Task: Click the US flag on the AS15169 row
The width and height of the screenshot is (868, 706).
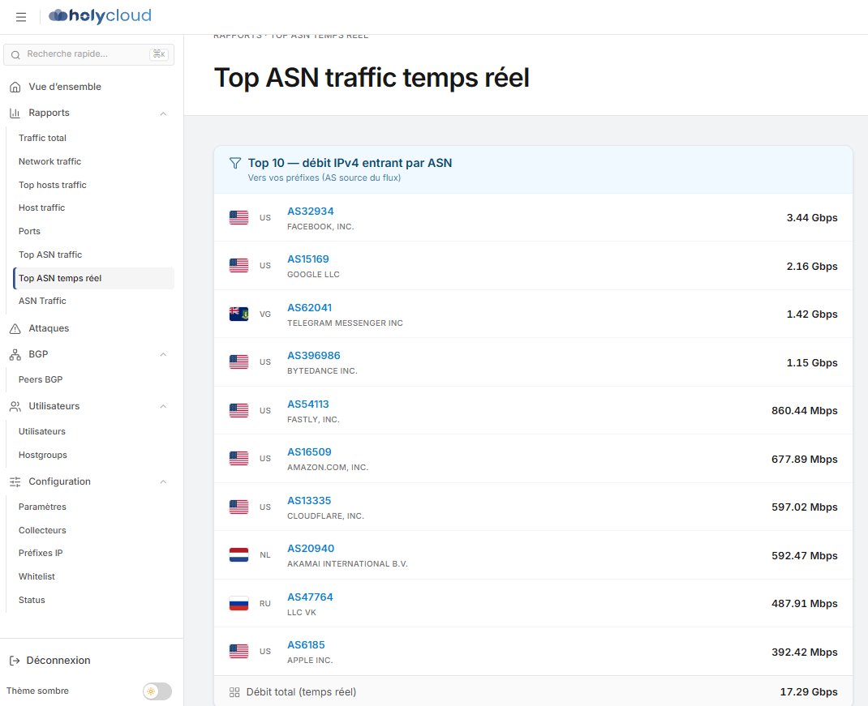Action: tap(239, 266)
